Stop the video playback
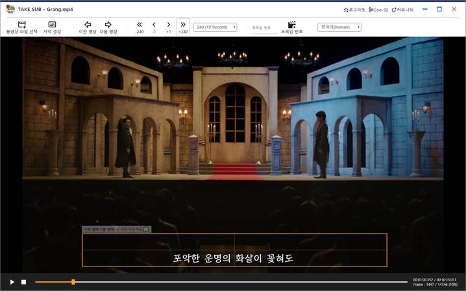 coord(24,282)
